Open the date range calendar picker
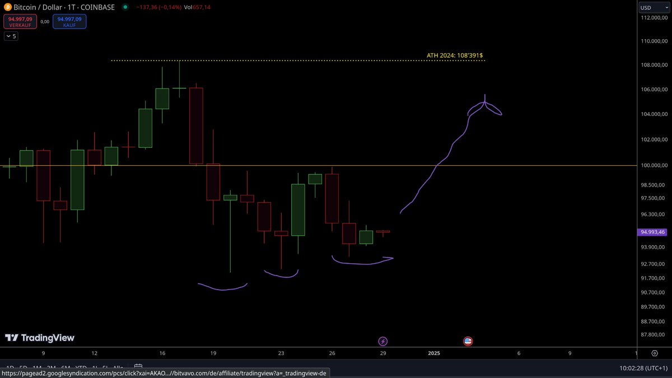The image size is (672, 378). [x=138, y=366]
